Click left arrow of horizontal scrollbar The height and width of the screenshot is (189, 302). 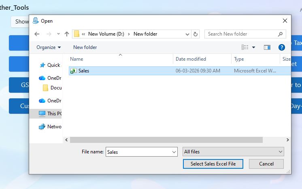[66, 140]
